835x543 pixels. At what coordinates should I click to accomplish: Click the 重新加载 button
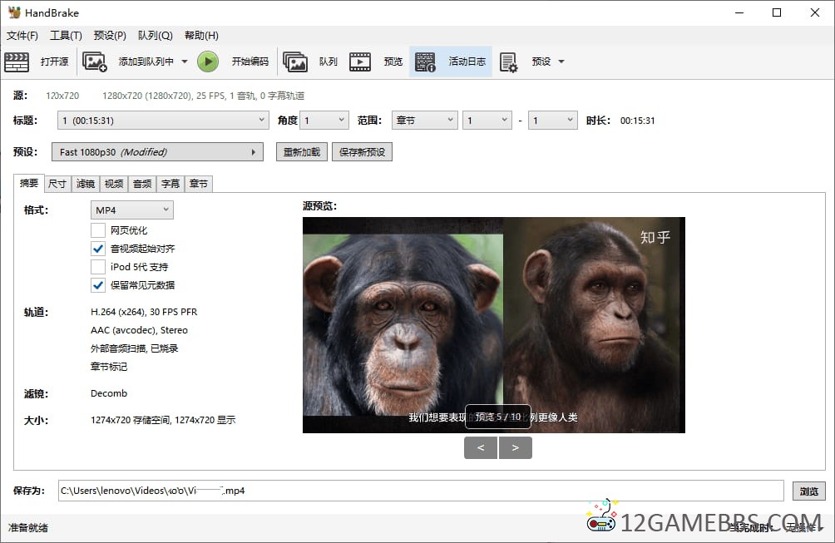tap(302, 152)
